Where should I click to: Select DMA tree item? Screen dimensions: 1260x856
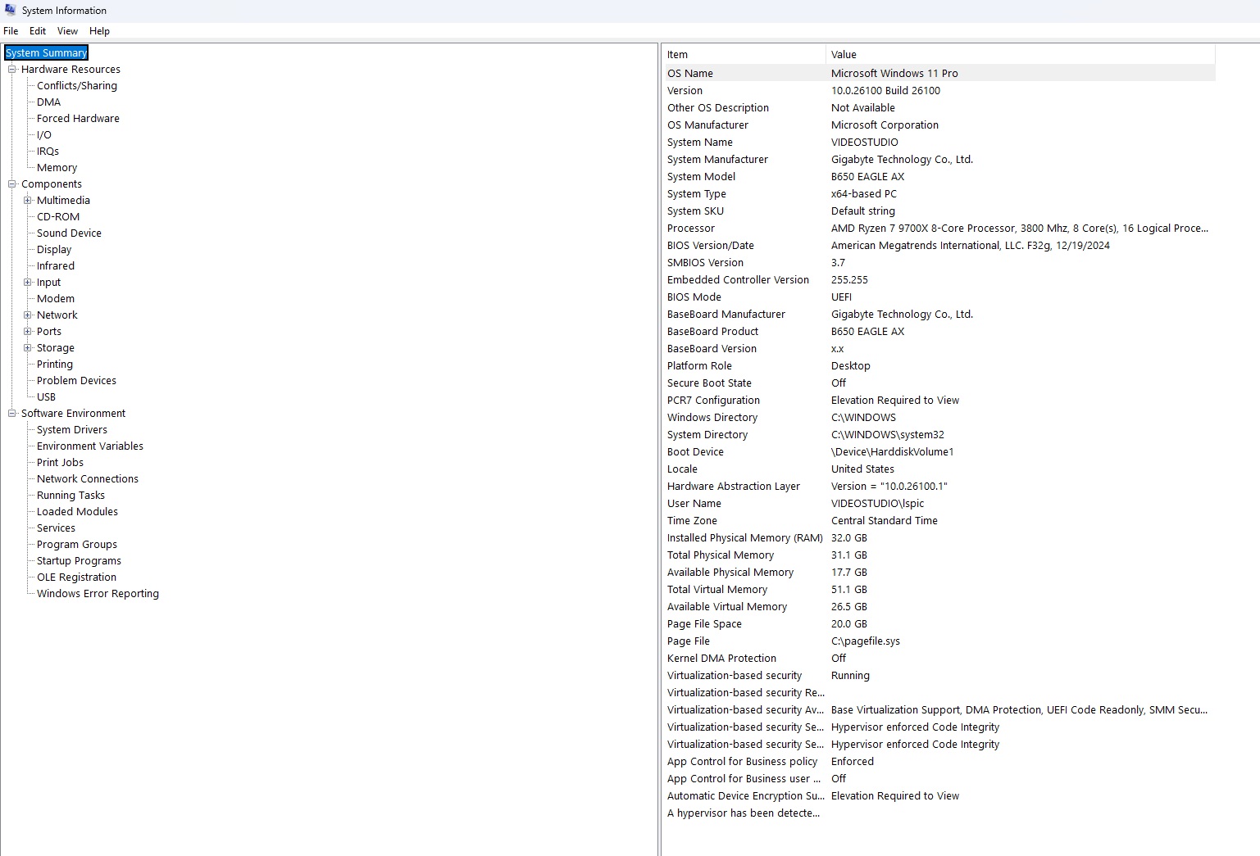(48, 102)
